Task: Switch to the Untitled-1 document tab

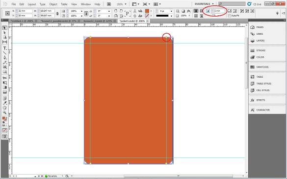Action: click(x=22, y=21)
